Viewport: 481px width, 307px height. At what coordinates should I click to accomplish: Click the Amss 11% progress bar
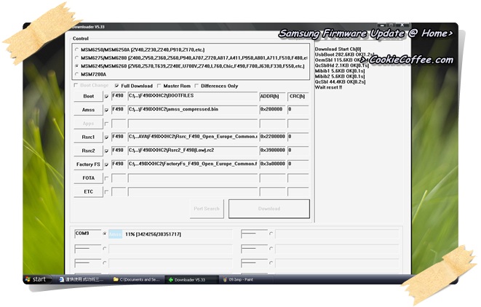(x=170, y=234)
